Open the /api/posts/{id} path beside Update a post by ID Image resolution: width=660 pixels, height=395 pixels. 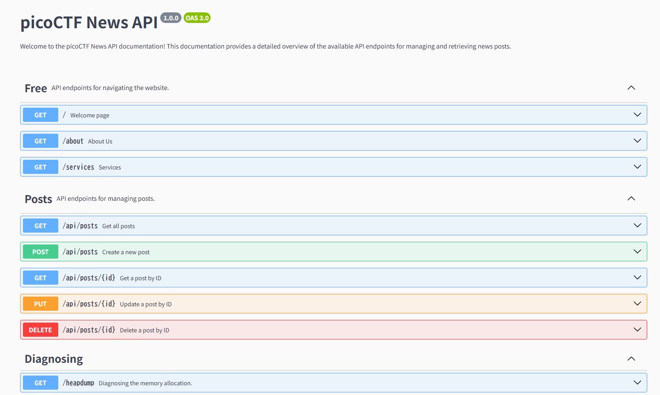[89, 304]
